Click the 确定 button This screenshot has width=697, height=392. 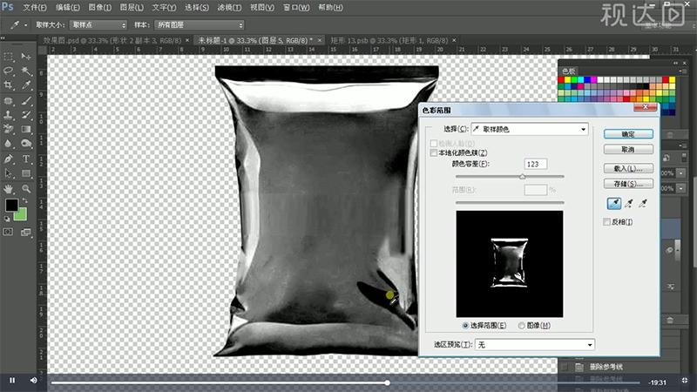point(628,134)
